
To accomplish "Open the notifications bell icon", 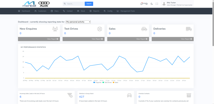I will (141, 4).
